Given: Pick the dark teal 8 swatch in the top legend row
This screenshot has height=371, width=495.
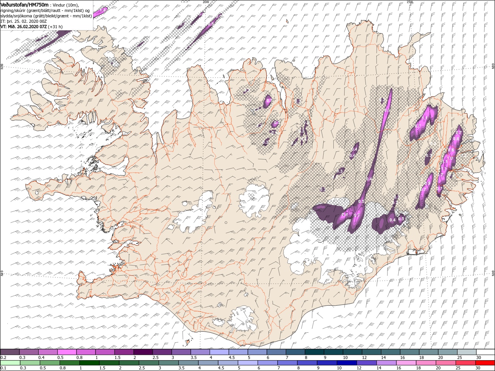Looking at the screenshot, I should [x=314, y=352].
